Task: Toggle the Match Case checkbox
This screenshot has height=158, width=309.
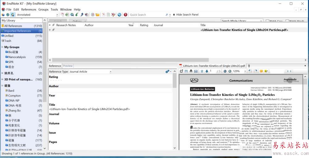Action: [267, 21]
